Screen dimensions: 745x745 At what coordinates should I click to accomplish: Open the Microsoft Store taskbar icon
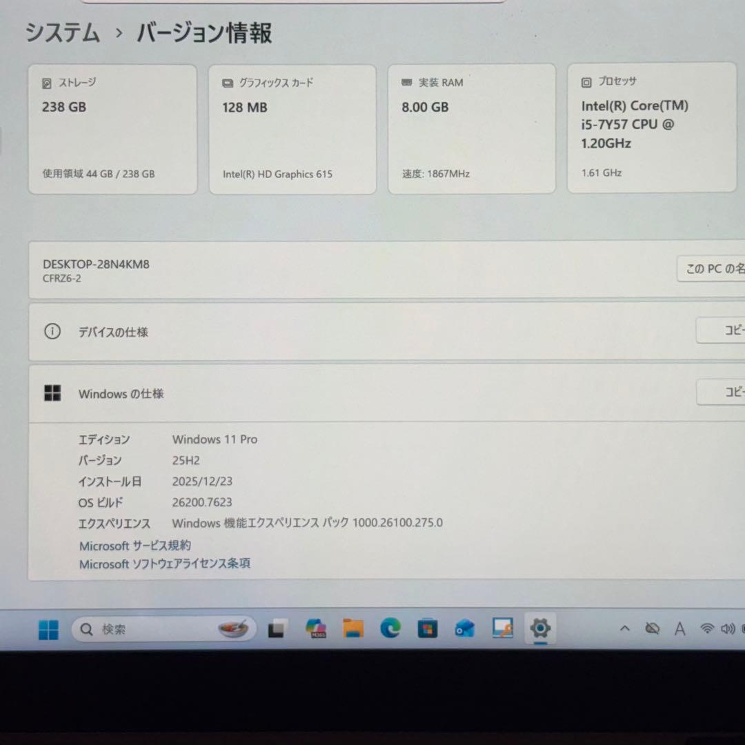point(428,628)
